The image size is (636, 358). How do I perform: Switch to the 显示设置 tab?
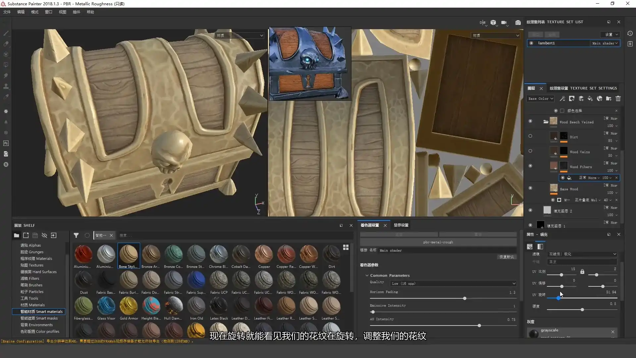400,225
